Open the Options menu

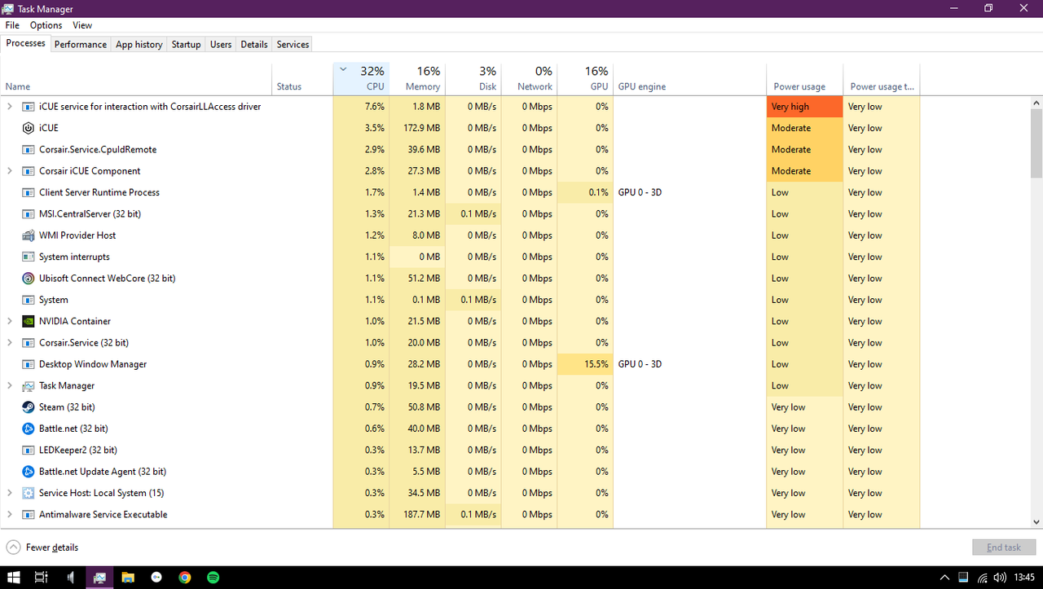tap(46, 25)
